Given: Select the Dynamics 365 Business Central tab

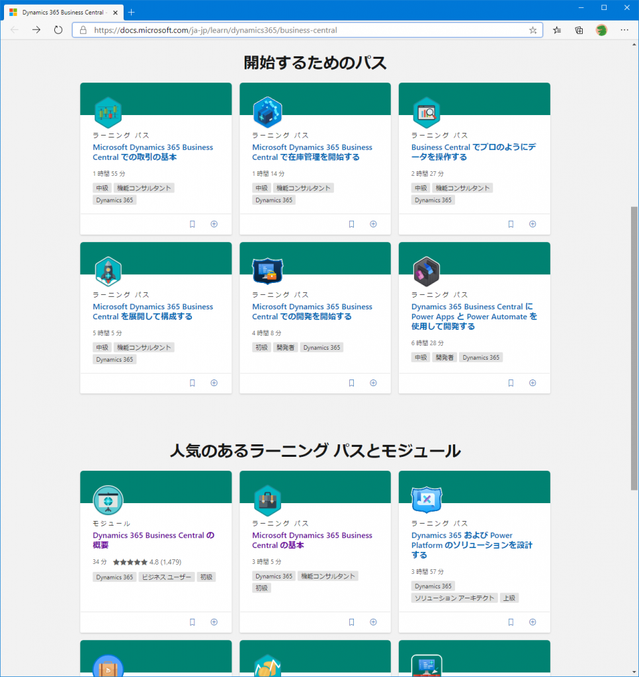Looking at the screenshot, I should 64,13.
